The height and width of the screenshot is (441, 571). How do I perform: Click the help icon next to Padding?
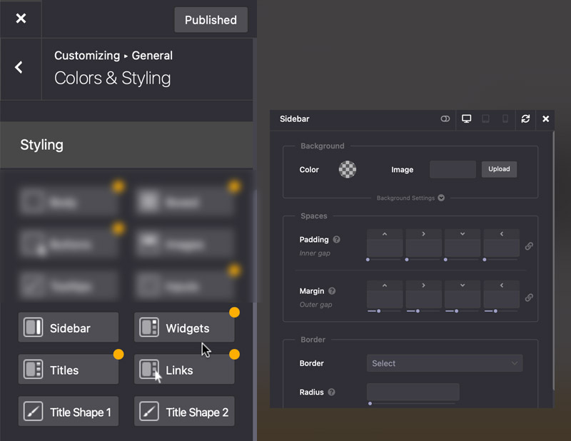pyautogui.click(x=336, y=240)
